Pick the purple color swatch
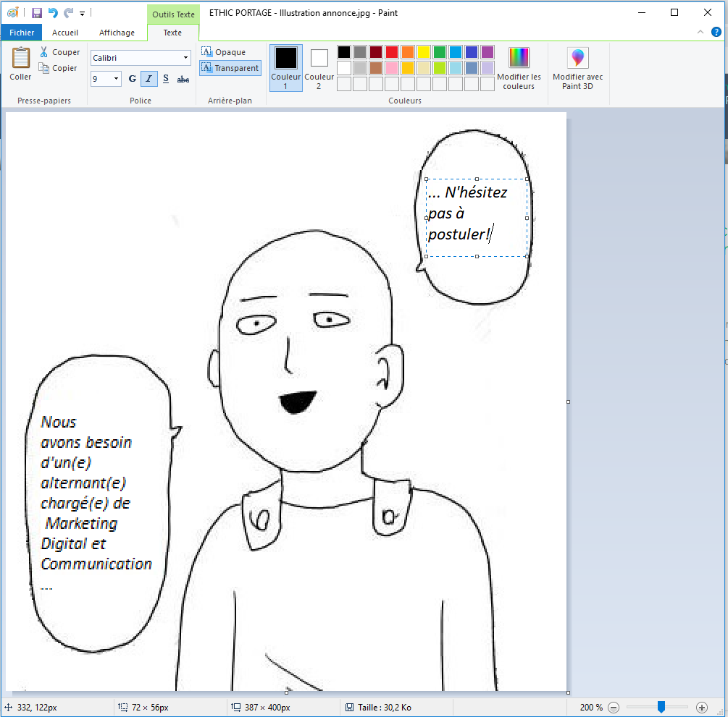The image size is (728, 717). tap(488, 52)
